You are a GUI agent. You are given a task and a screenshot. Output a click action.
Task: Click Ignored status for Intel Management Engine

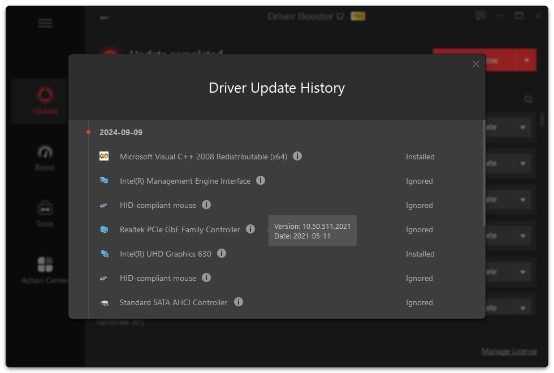coord(419,181)
